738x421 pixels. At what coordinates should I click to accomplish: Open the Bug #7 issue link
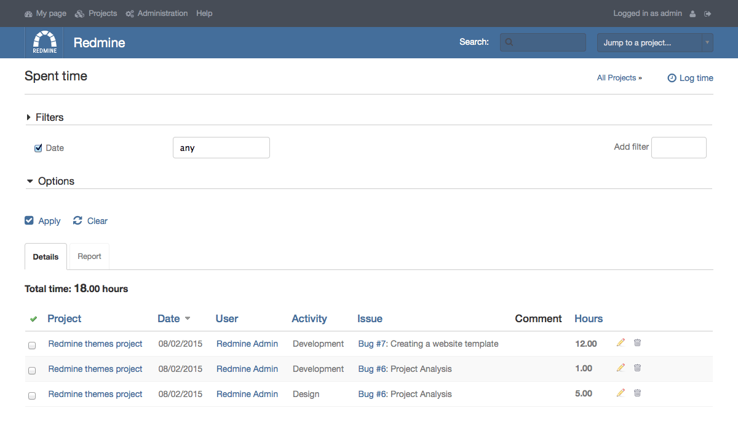click(372, 344)
